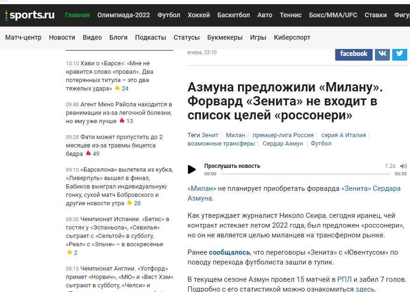Switch to the Киберспорт tab
The image size is (410, 292).
pos(292,37)
